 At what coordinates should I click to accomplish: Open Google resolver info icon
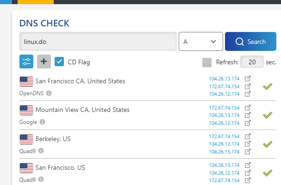point(42,122)
